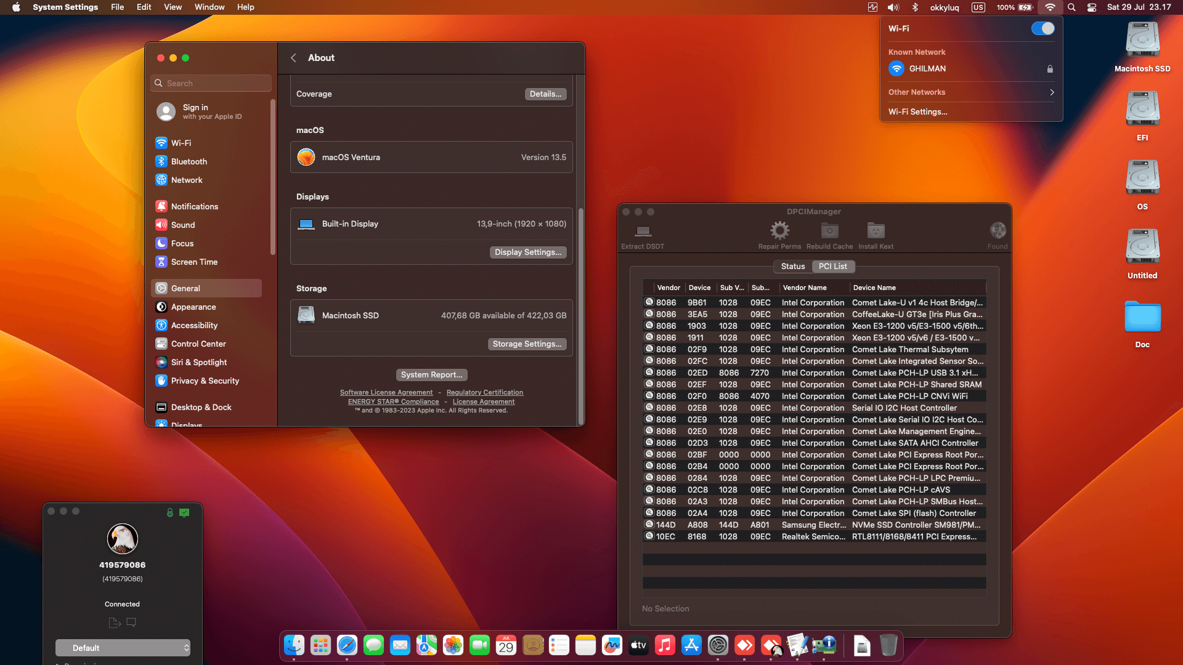Select the Realtek RTL8111/8168/8411 row

coord(814,537)
